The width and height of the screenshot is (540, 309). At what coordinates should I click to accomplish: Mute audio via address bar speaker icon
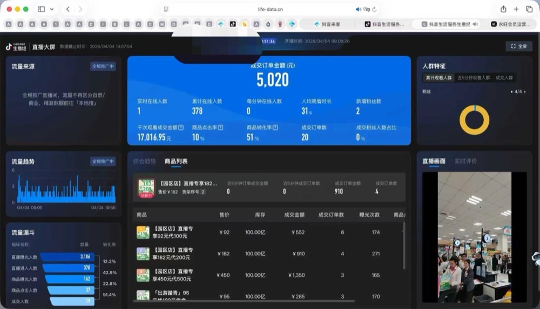358,9
